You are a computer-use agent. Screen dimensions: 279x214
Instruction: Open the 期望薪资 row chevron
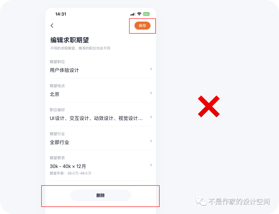pyautogui.click(x=151, y=165)
